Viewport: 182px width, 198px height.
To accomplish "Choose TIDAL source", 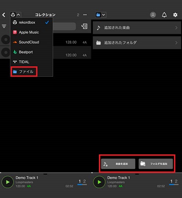I will 31,62.
